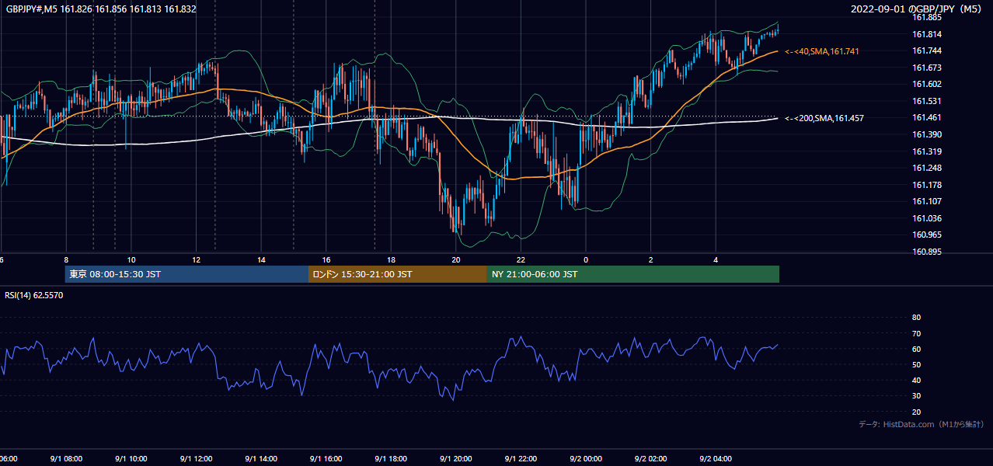Click RSI scale value 40
Image resolution: width=993 pixels, height=466 pixels.
[916, 380]
